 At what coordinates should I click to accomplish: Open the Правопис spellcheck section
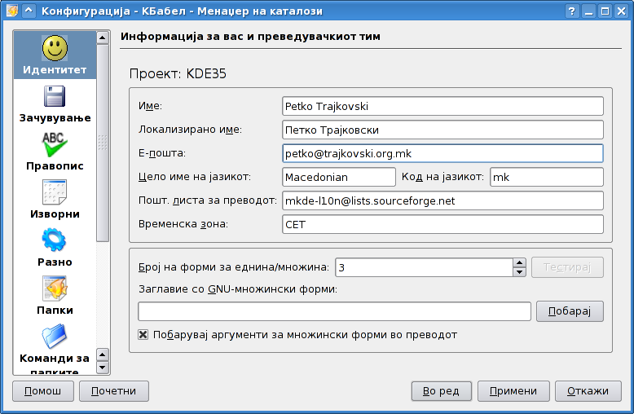pos(55,144)
